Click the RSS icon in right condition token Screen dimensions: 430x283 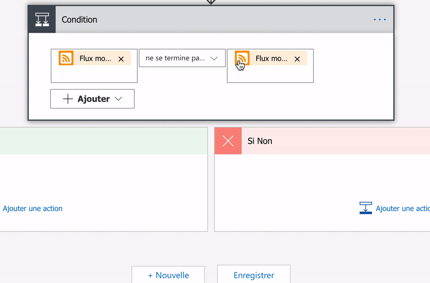[242, 58]
